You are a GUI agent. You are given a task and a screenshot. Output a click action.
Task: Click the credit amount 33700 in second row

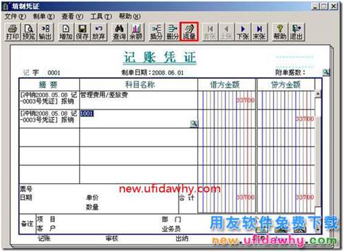pos(305,118)
